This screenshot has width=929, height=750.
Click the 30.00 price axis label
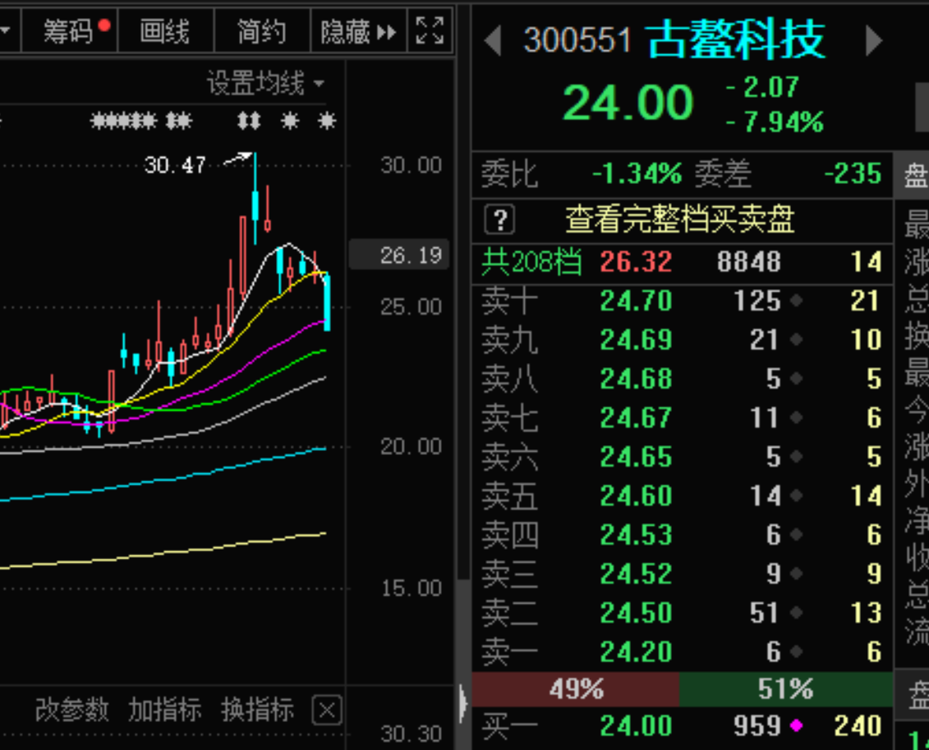pos(411,164)
